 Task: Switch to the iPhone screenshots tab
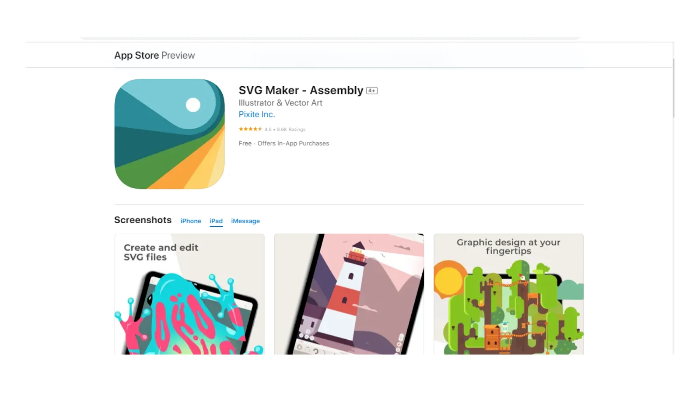[x=191, y=221]
